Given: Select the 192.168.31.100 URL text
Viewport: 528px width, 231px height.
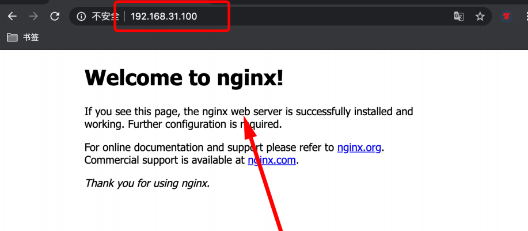Looking at the screenshot, I should point(164,16).
